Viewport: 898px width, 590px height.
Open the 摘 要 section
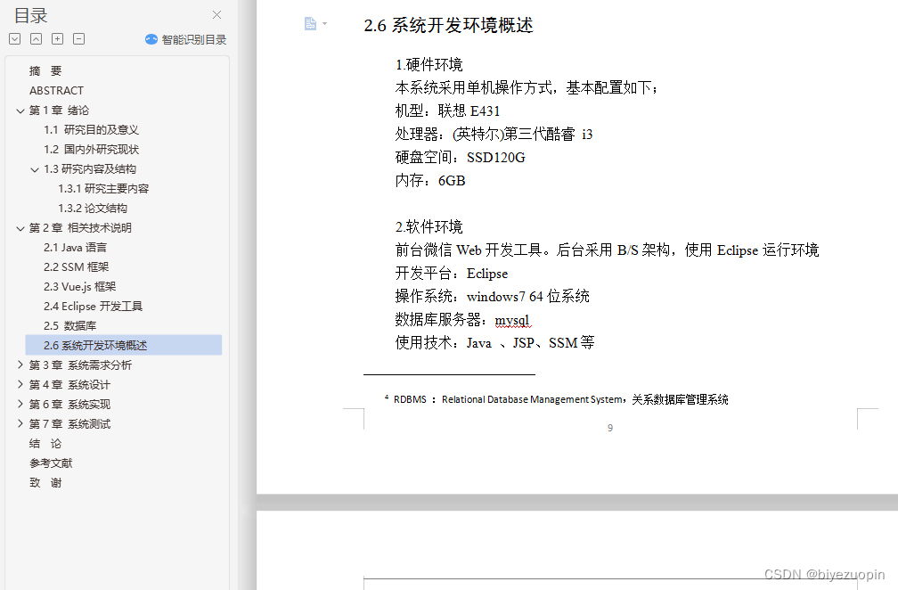[x=45, y=70]
